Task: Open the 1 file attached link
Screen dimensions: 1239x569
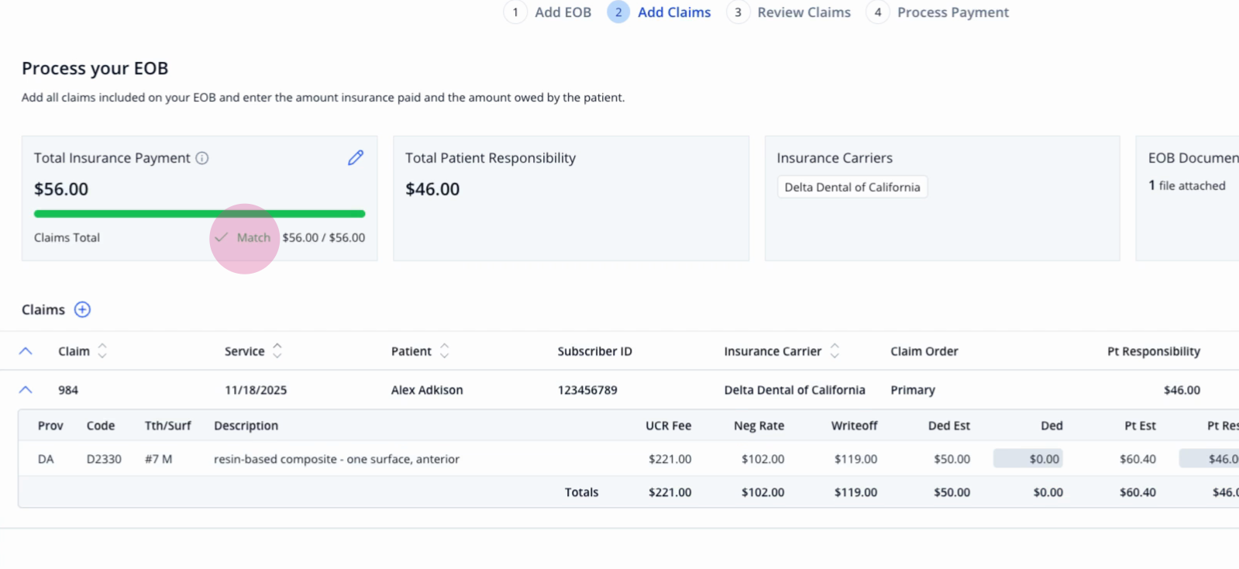Action: click(x=1187, y=186)
